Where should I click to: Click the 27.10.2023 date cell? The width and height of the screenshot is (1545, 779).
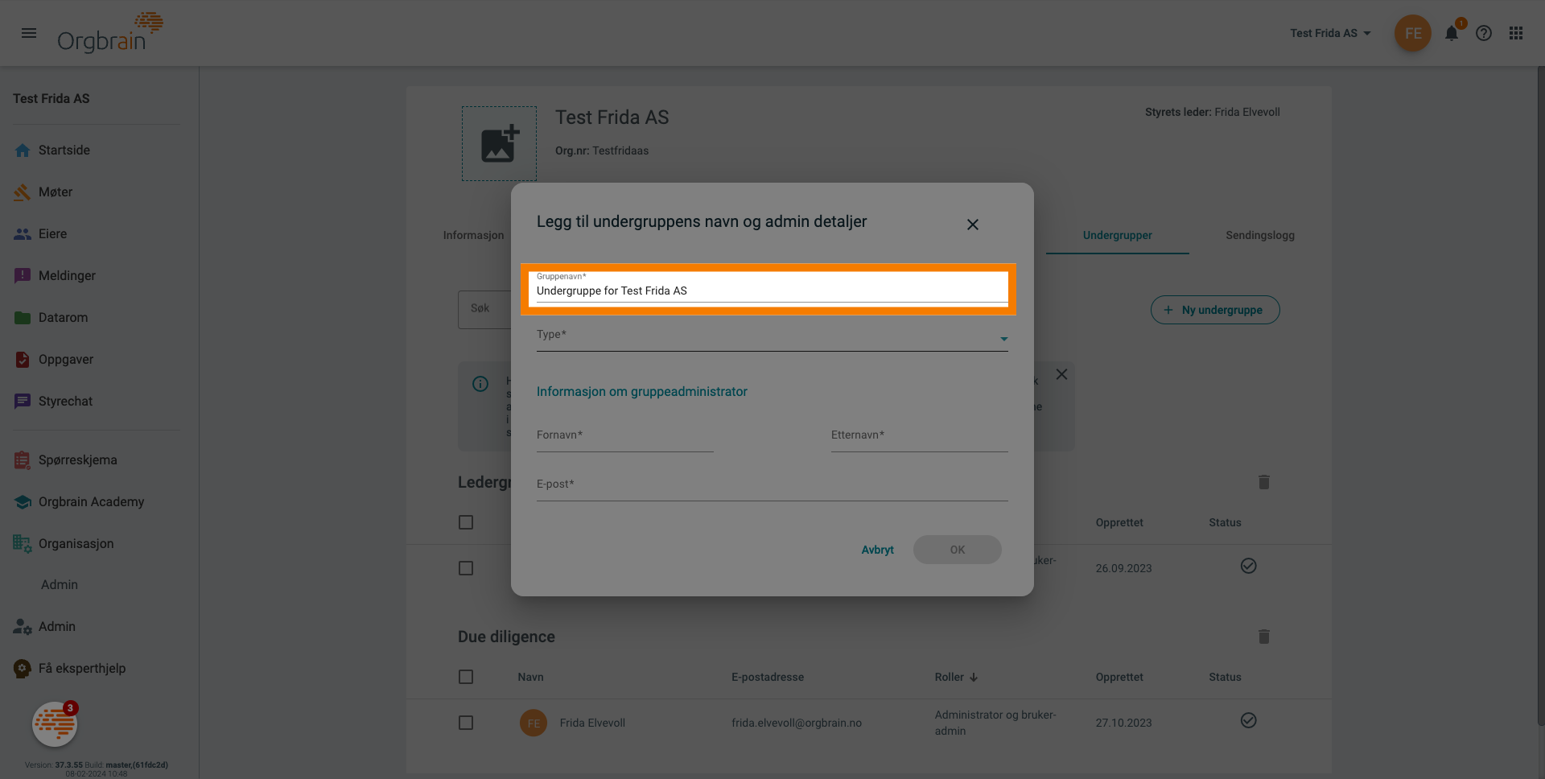[x=1123, y=723]
